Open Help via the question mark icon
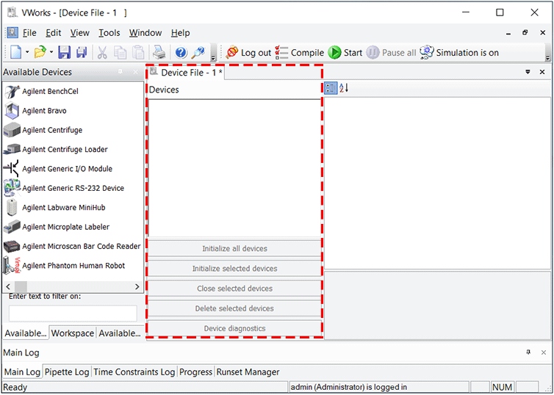Screen dimensions: 554x395 pyautogui.click(x=181, y=53)
